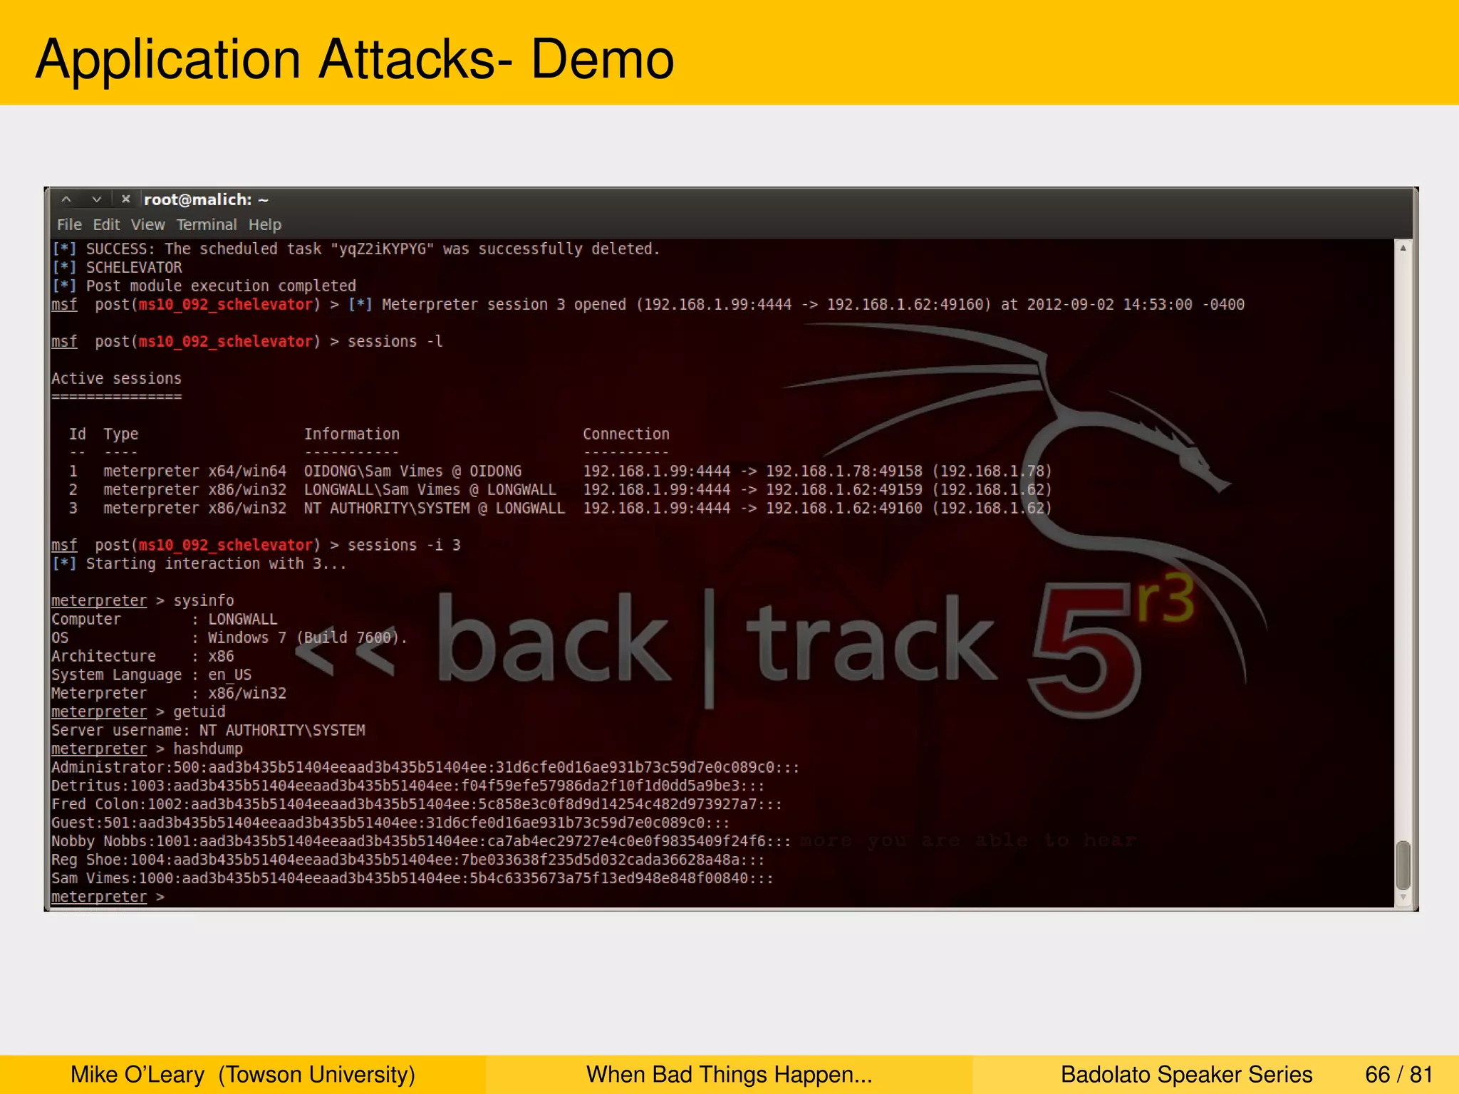Click the 'Information' column header
The height and width of the screenshot is (1094, 1459).
pos(352,434)
